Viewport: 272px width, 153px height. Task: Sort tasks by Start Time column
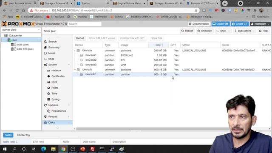tap(16, 142)
